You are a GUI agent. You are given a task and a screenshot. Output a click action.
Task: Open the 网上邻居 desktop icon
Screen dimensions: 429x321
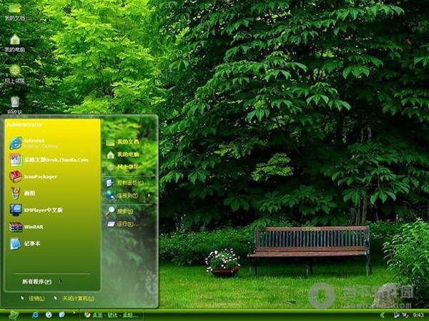(x=15, y=74)
